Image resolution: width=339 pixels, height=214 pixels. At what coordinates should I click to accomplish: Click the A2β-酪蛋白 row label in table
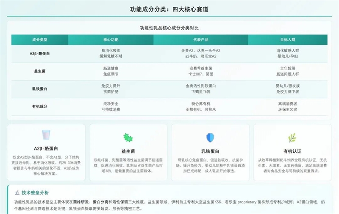click(40, 53)
